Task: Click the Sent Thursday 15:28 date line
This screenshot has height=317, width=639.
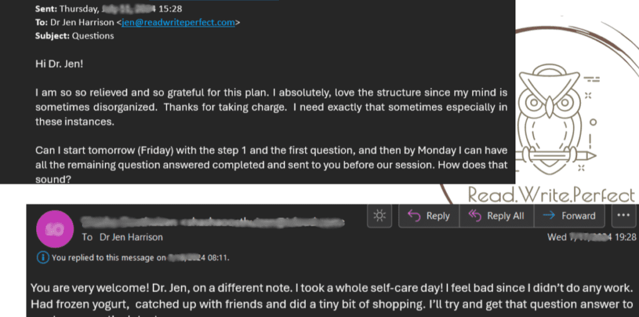Action: [109, 9]
